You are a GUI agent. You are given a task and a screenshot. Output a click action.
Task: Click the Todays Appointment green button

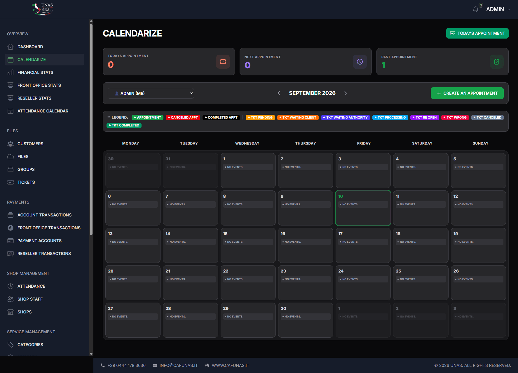click(477, 33)
